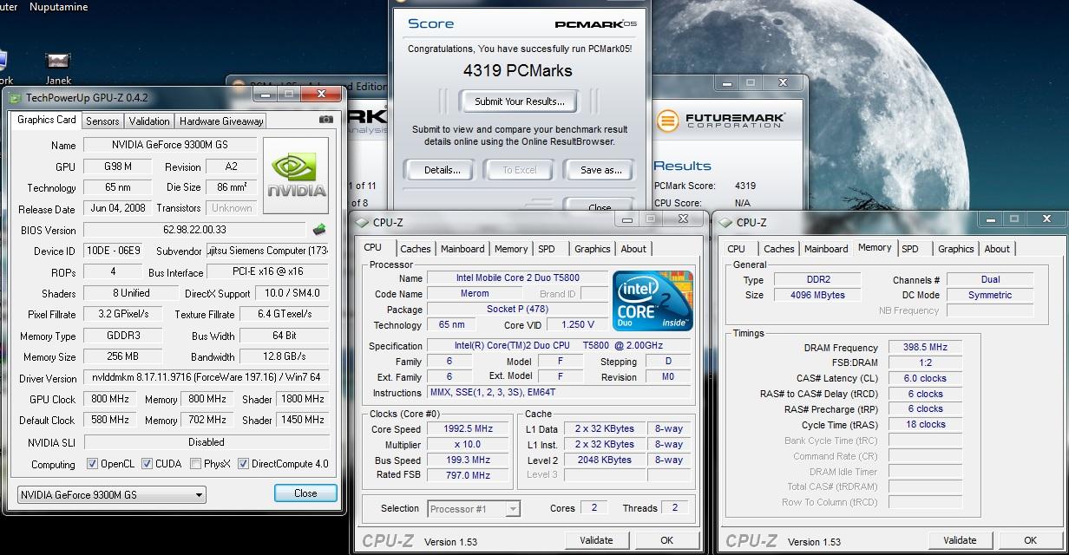Click the processor name field Intel Mobile Core 2 Duo T5800
The width and height of the screenshot is (1069, 555).
[518, 278]
